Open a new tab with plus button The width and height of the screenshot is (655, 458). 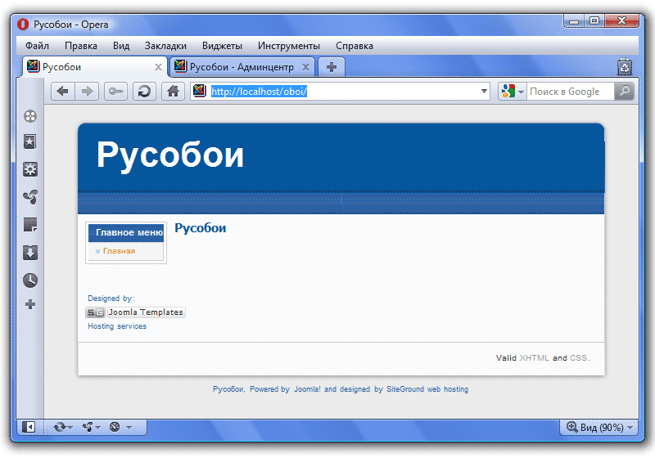(x=332, y=67)
